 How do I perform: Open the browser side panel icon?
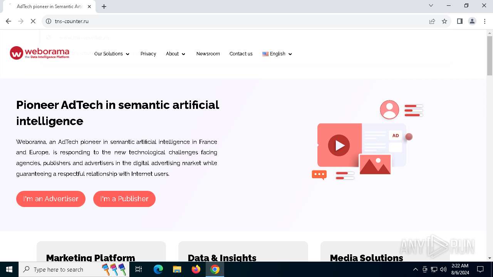pyautogui.click(x=460, y=21)
